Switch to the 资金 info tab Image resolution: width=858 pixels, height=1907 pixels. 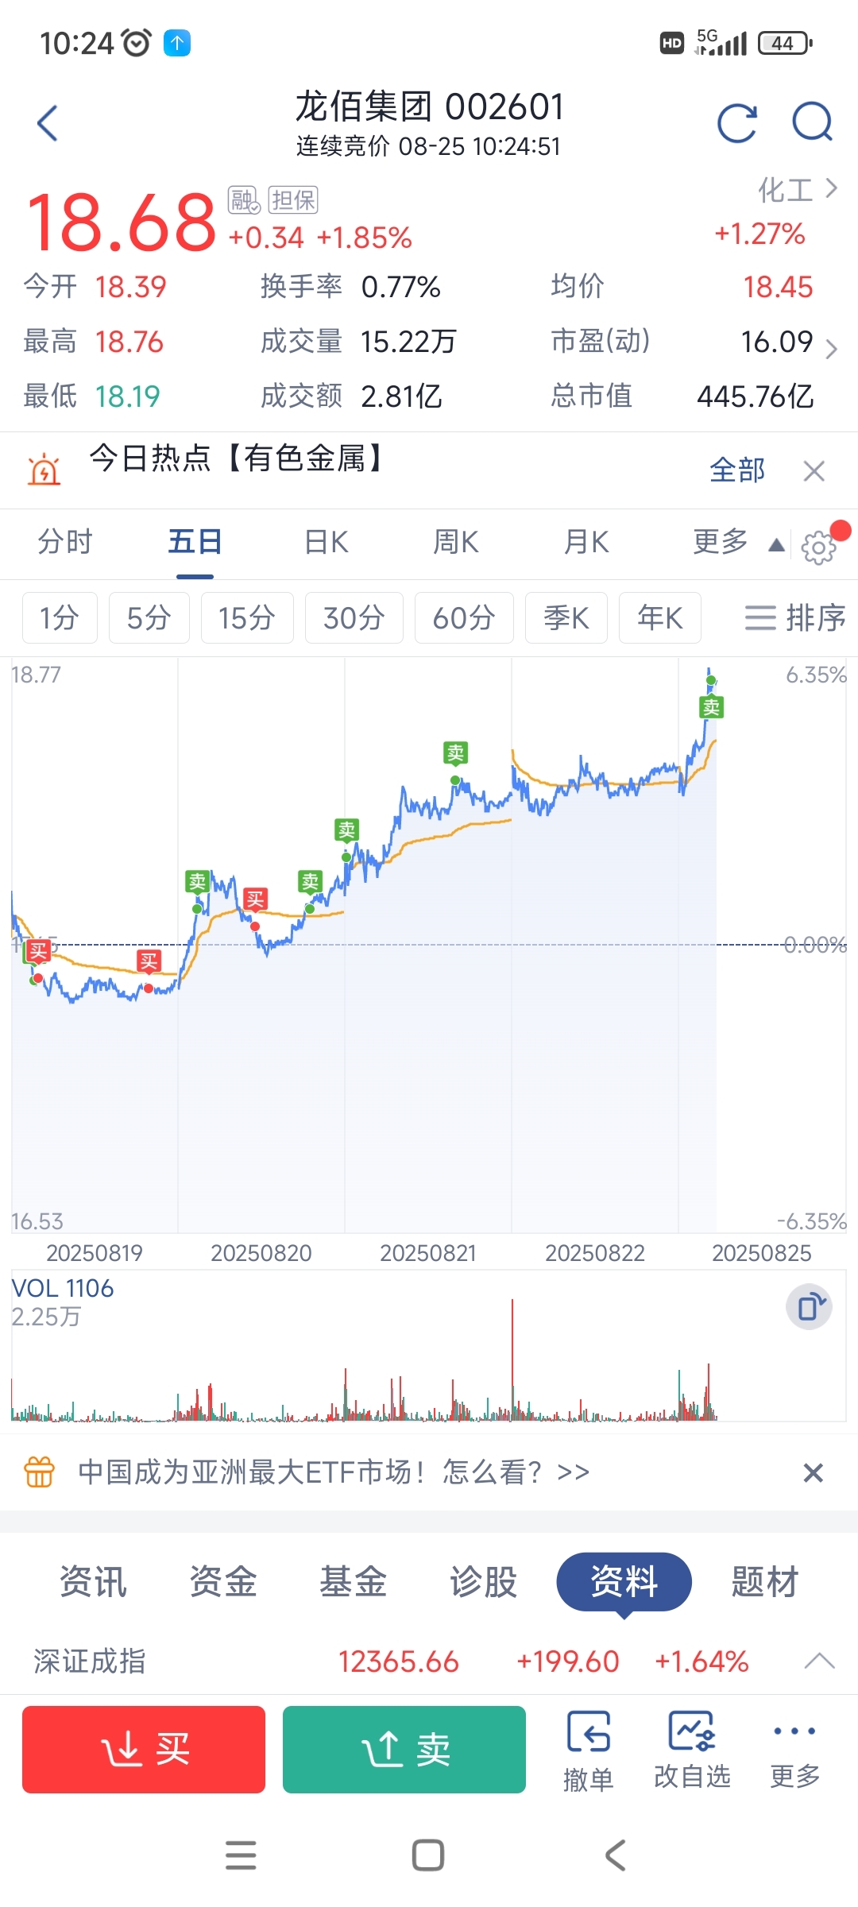[223, 1581]
